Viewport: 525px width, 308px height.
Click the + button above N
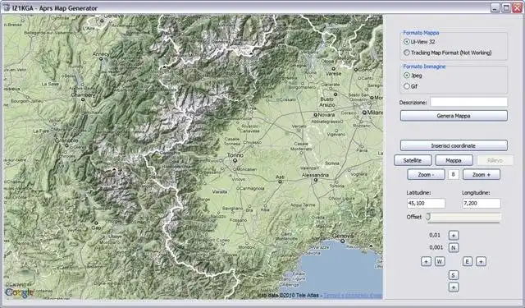[x=454, y=235]
